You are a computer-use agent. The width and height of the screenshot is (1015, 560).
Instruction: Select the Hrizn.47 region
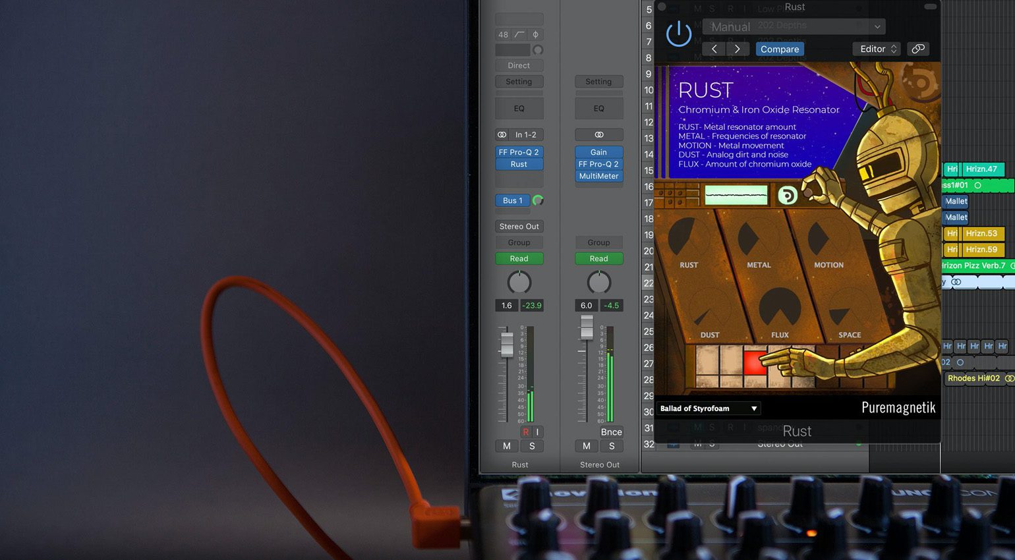coord(983,169)
